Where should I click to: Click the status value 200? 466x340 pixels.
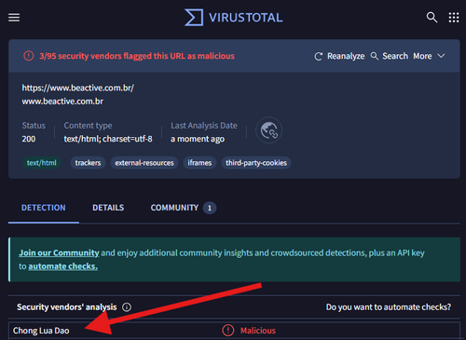[x=29, y=139]
